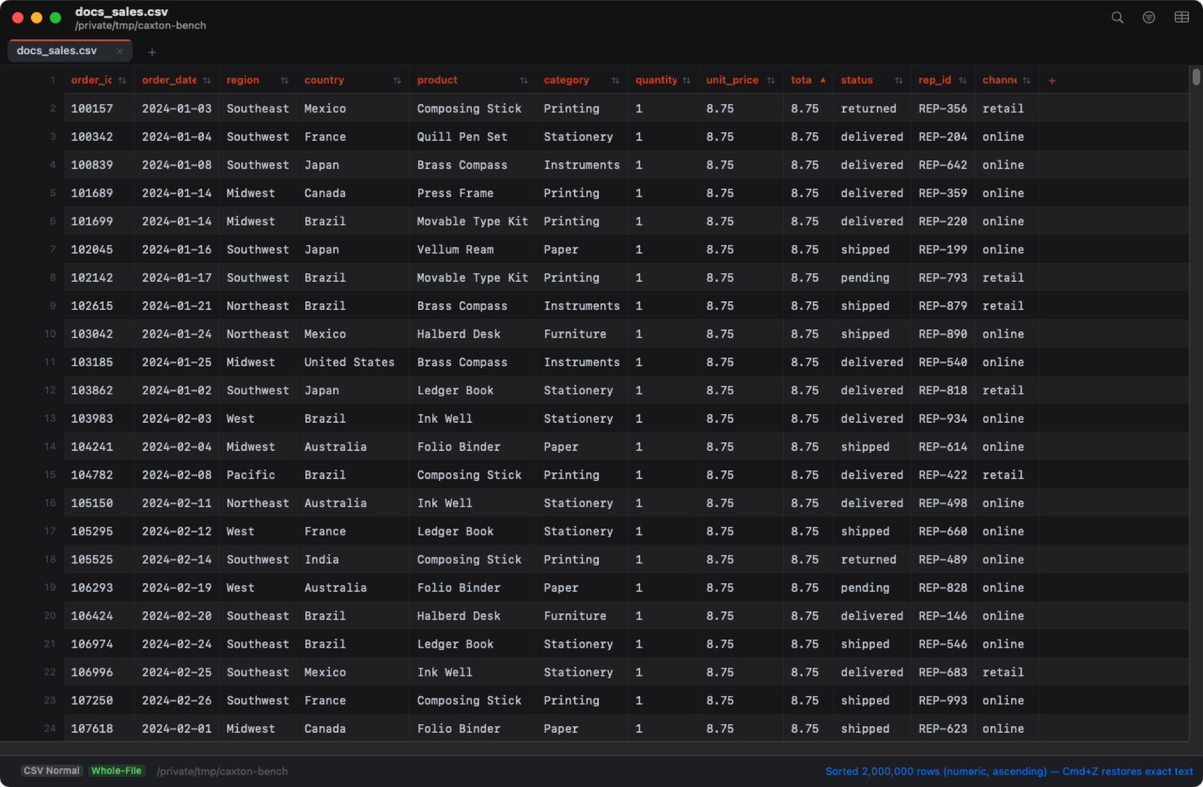The height and width of the screenshot is (787, 1203).
Task: Toggle the table view icon
Action: [1182, 17]
